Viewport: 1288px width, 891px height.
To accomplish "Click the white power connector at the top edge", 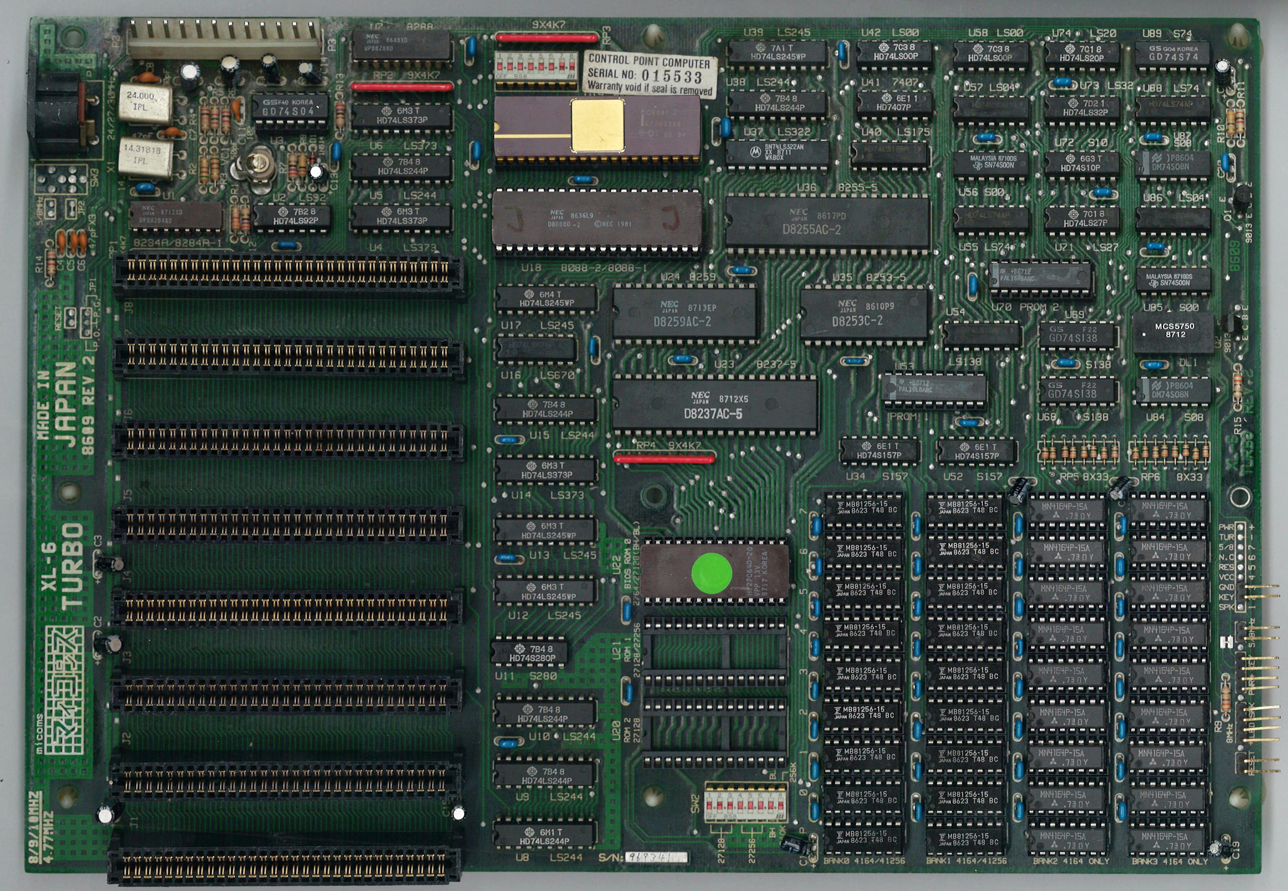I will coord(225,39).
